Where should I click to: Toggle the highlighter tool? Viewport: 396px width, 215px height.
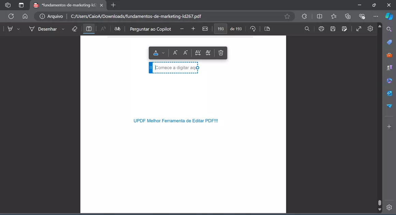click(x=10, y=29)
